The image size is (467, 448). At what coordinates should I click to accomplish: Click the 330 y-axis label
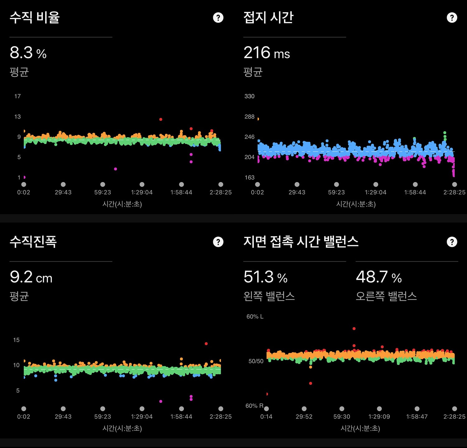pyautogui.click(x=249, y=96)
